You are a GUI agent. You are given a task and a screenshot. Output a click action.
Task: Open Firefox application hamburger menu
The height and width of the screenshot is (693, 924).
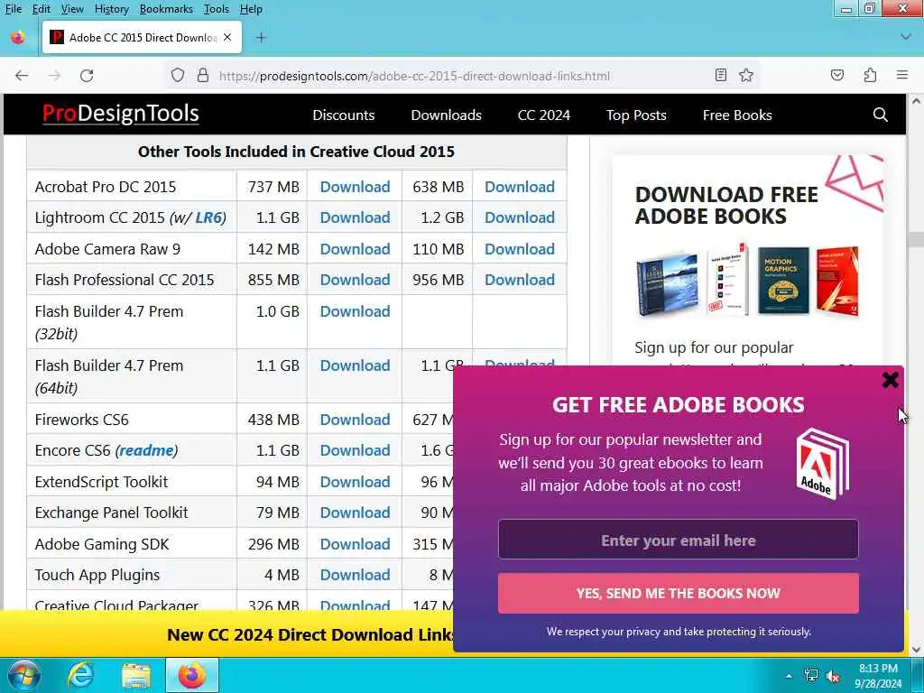[x=901, y=75]
